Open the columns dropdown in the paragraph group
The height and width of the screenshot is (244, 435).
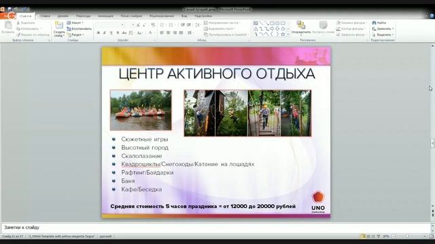190,33
